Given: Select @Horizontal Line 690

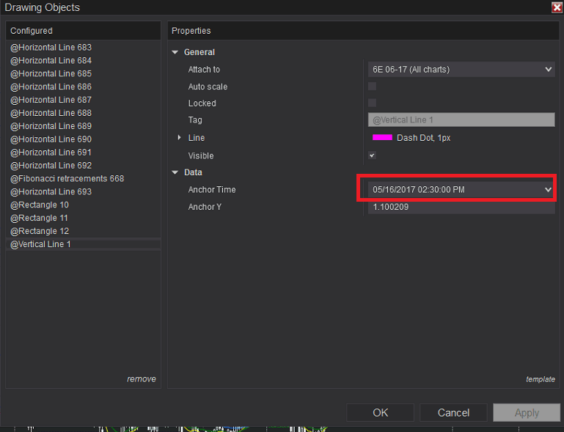Looking at the screenshot, I should coord(83,139).
